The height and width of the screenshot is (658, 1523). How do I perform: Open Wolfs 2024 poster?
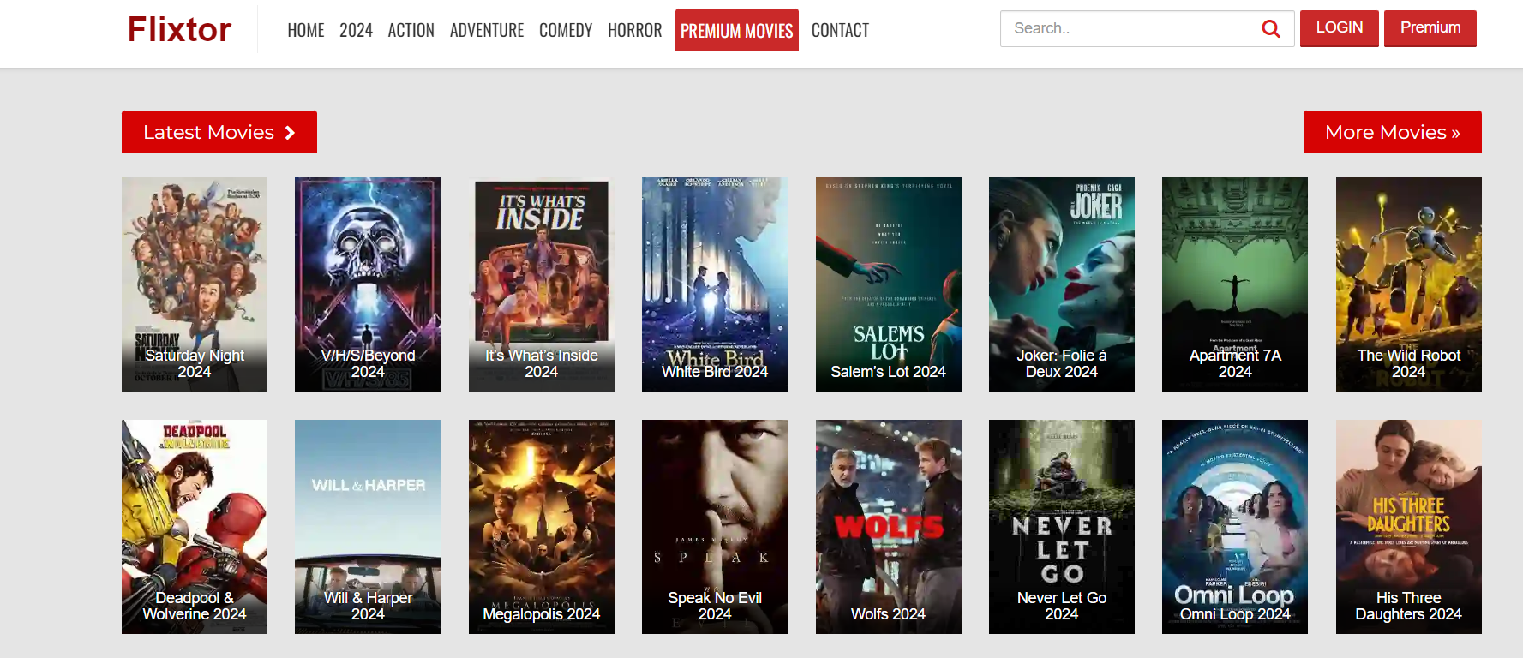889,527
